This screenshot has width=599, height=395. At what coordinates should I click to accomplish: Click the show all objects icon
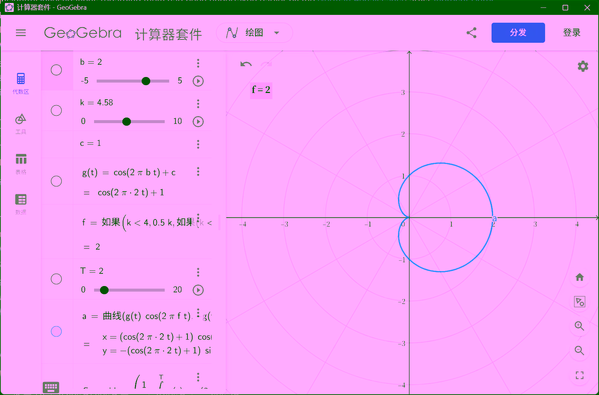(579, 302)
